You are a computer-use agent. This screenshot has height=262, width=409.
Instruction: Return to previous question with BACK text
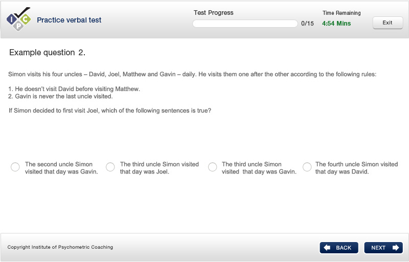coord(344,248)
